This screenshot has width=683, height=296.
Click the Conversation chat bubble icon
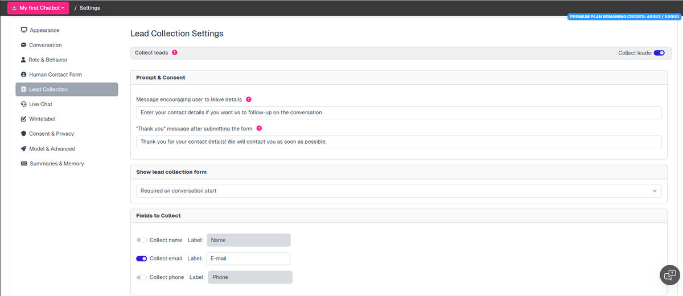[24, 45]
